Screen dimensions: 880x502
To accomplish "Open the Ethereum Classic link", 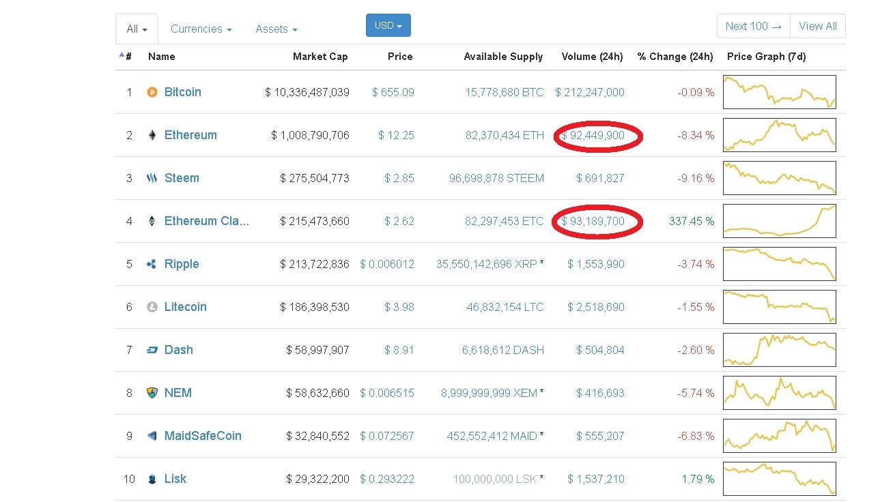I will (207, 221).
